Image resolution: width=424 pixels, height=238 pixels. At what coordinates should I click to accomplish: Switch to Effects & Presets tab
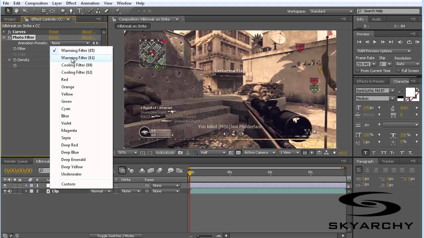tap(370, 81)
